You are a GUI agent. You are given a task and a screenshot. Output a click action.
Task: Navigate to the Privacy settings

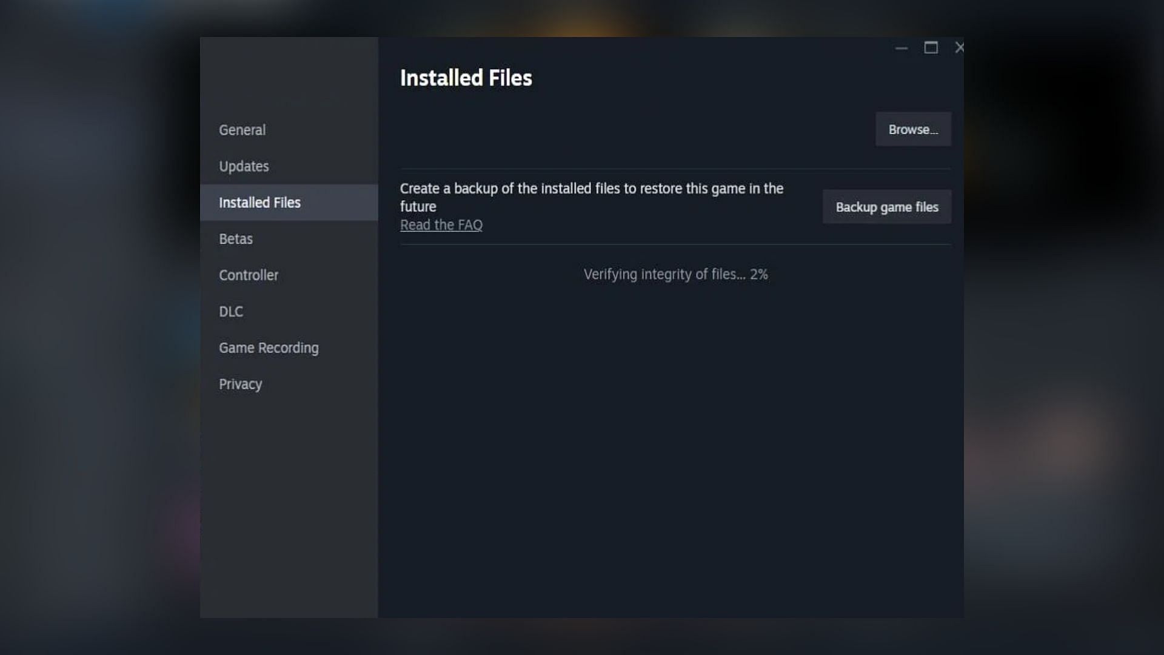coord(241,384)
